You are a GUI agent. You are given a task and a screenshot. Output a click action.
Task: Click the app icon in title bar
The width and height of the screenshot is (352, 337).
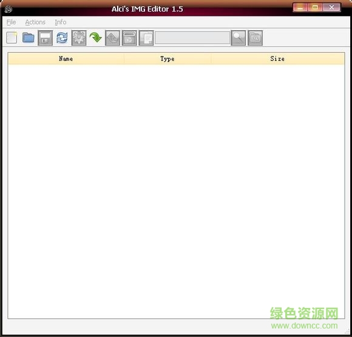pyautogui.click(x=8, y=9)
